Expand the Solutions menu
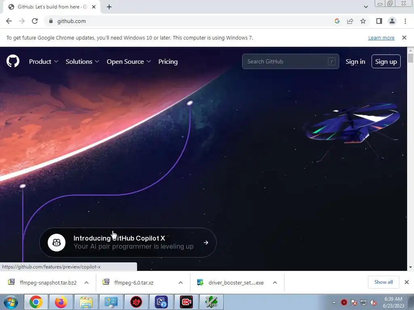414x310 pixels. (82, 61)
